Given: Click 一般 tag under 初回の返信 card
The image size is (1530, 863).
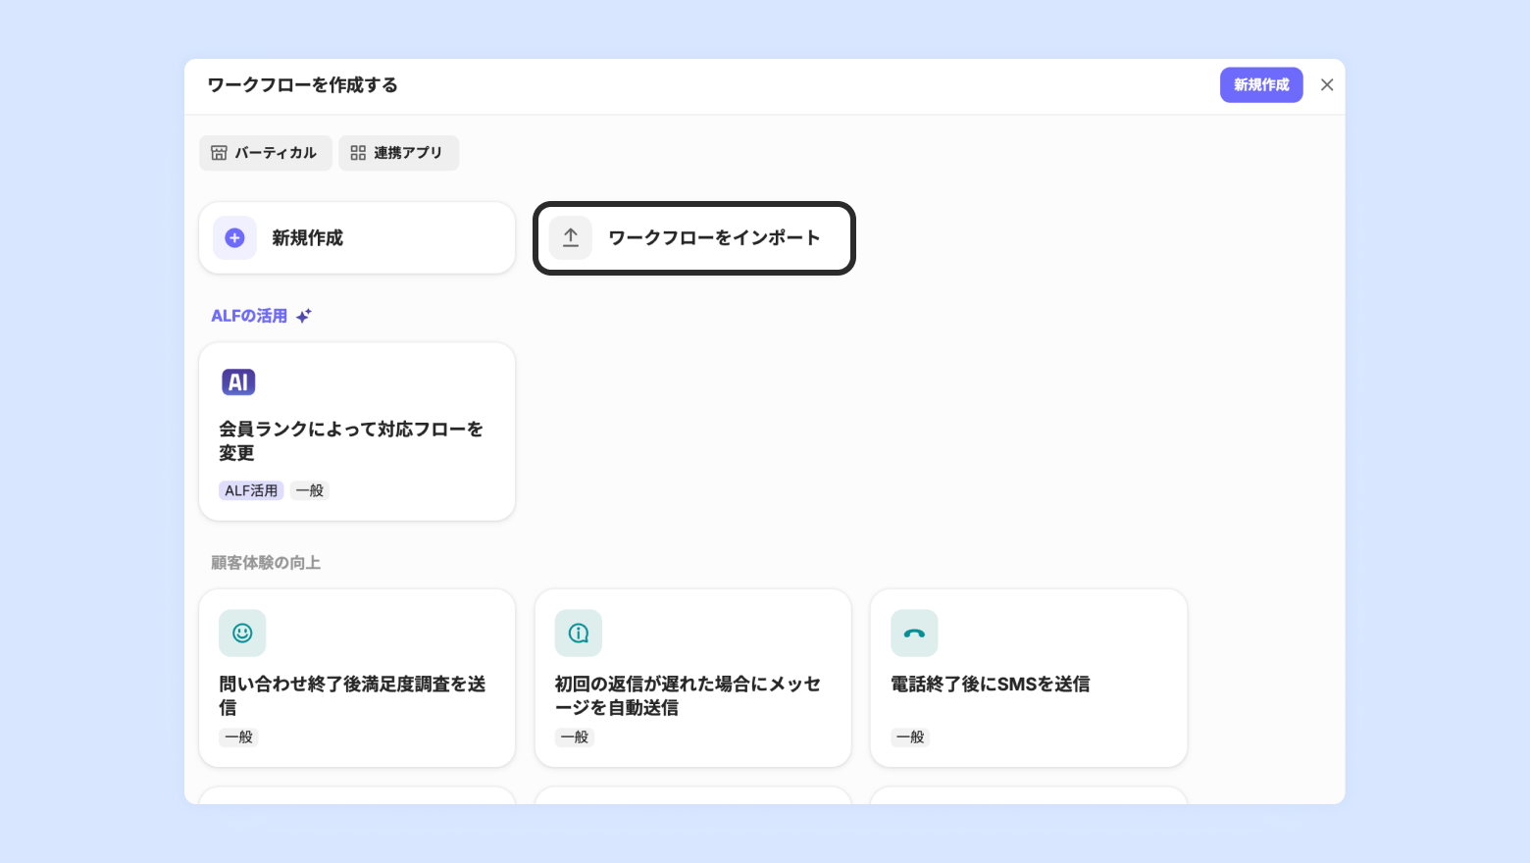Looking at the screenshot, I should (575, 737).
